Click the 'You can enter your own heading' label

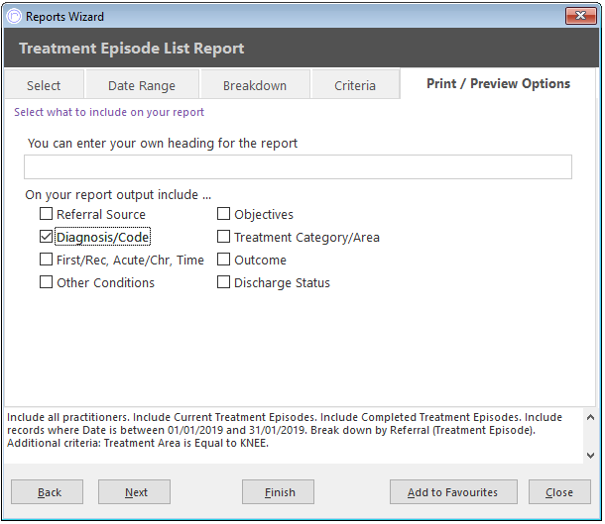point(163,144)
